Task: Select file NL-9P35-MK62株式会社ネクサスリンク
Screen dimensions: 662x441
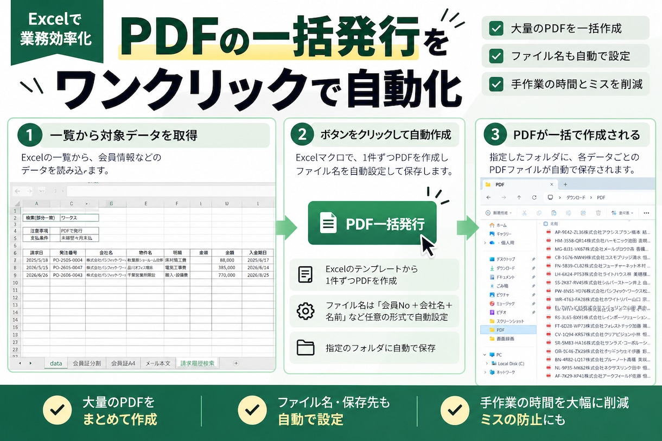Action: (597, 367)
